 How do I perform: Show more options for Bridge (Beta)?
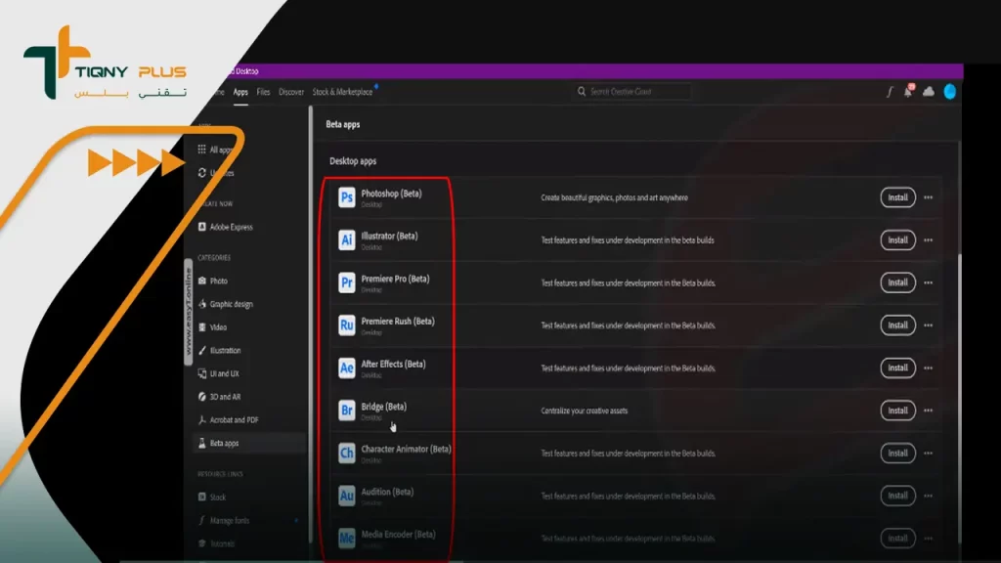[x=929, y=411]
